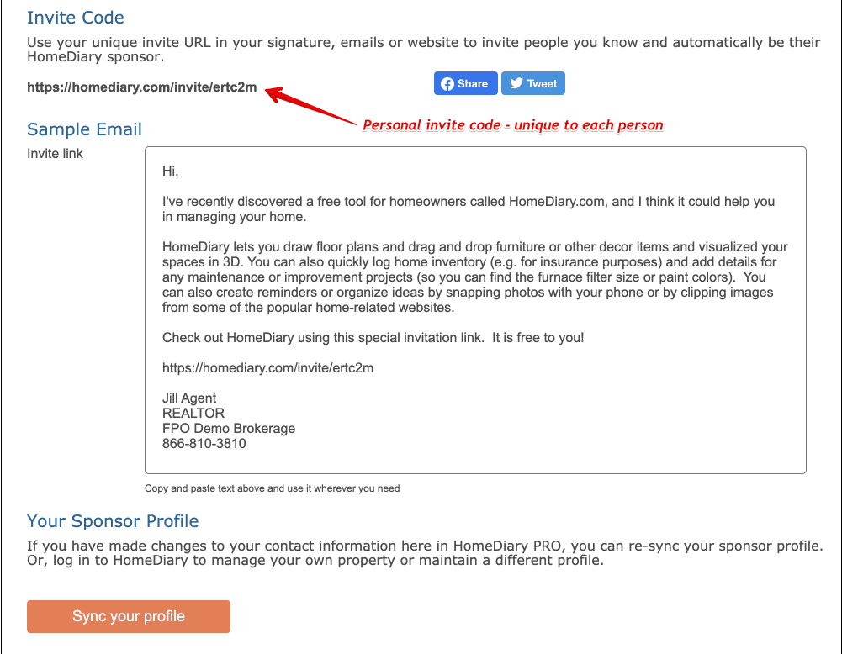Click the Jill Agent signature line
The height and width of the screenshot is (654, 842).
(x=189, y=398)
